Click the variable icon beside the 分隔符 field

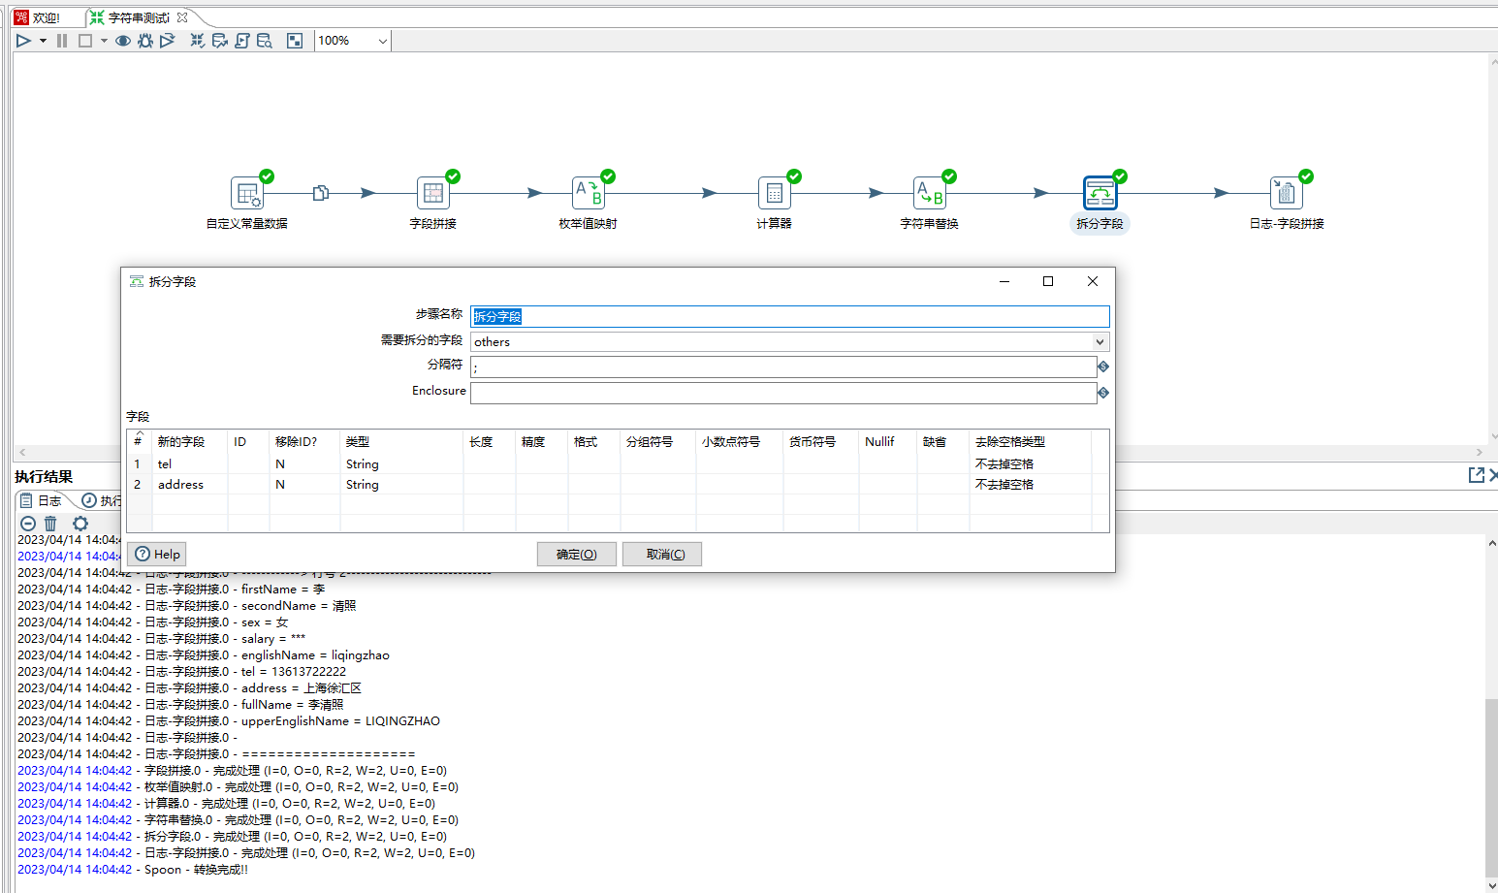1103,367
